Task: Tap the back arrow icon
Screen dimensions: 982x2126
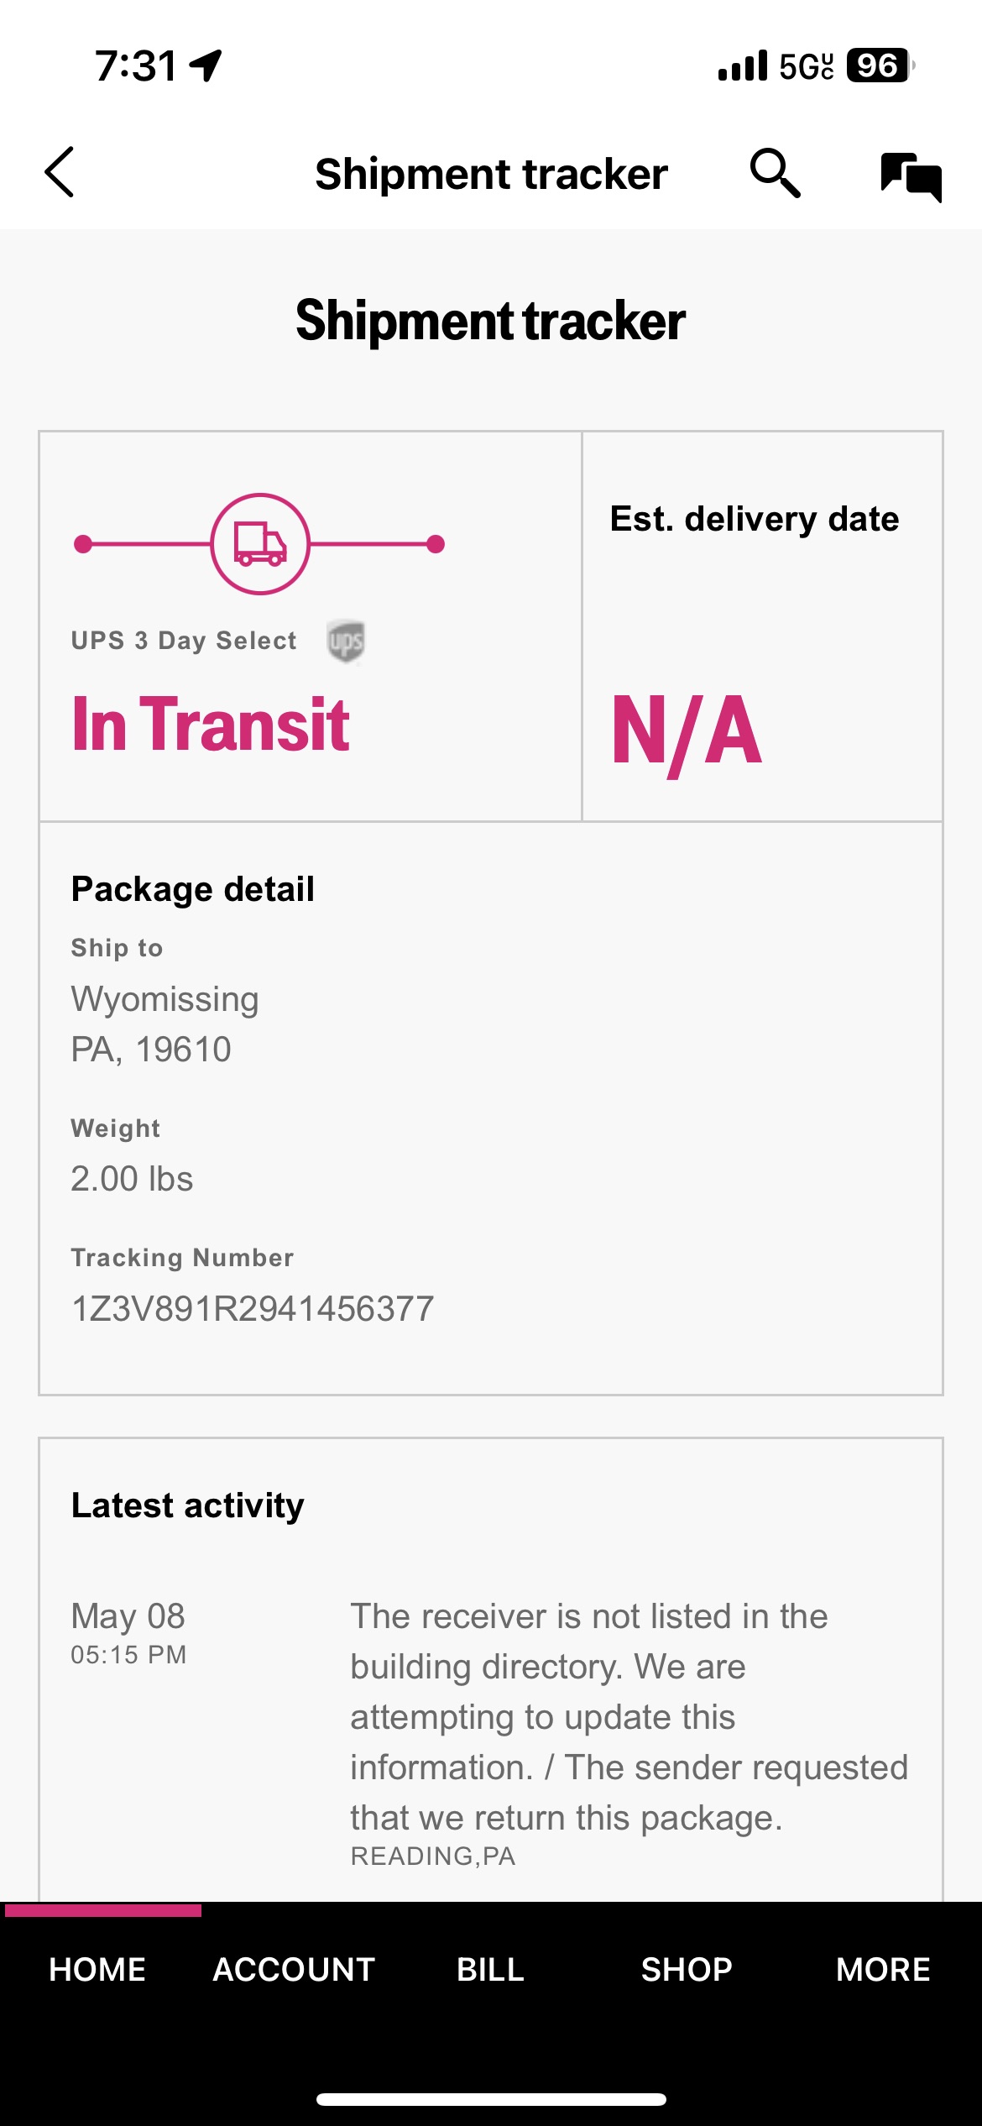Action: pyautogui.click(x=60, y=172)
